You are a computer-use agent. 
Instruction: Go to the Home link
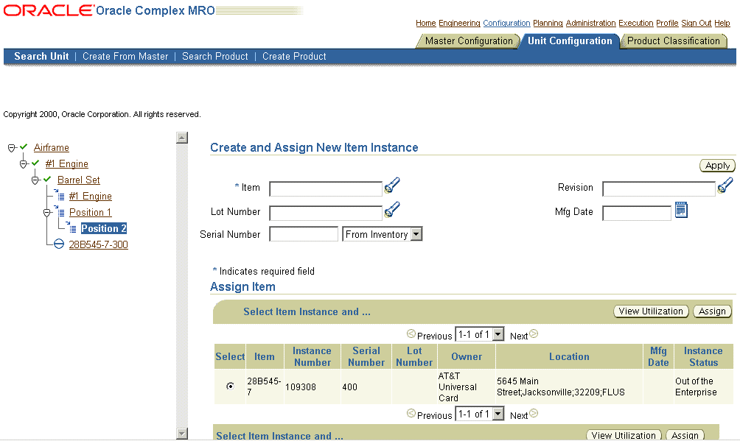tap(426, 23)
